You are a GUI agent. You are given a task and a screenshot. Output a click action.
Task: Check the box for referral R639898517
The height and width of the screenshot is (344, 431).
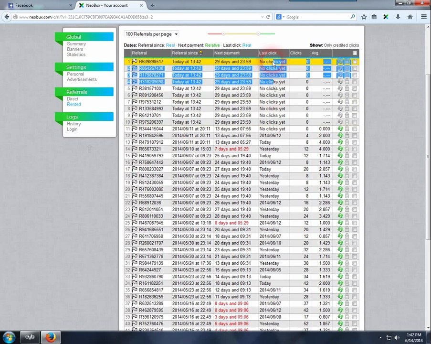pyautogui.click(x=355, y=62)
